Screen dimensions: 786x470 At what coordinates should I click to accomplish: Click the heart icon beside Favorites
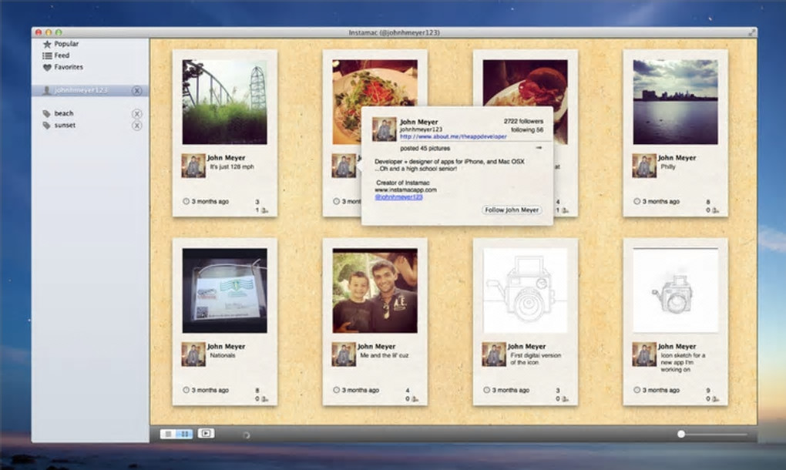(x=47, y=67)
